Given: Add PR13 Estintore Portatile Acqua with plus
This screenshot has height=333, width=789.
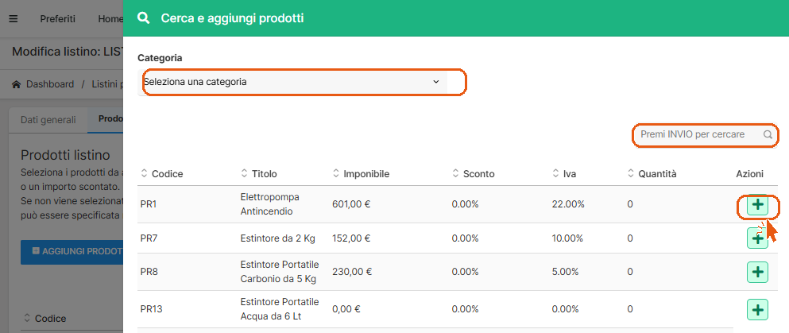Looking at the screenshot, I should point(757,309).
